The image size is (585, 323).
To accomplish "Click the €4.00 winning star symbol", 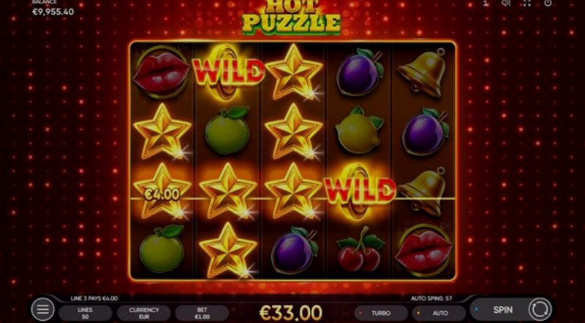I will pyautogui.click(x=162, y=190).
